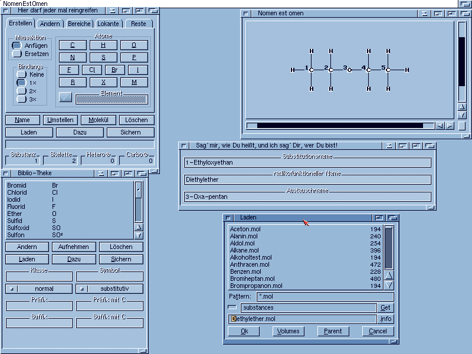
Task: Switch to the Bereiche tab
Action: click(x=79, y=24)
